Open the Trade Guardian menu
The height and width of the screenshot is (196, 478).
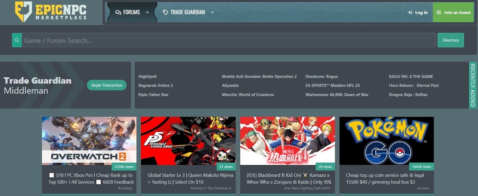pyautogui.click(x=188, y=12)
